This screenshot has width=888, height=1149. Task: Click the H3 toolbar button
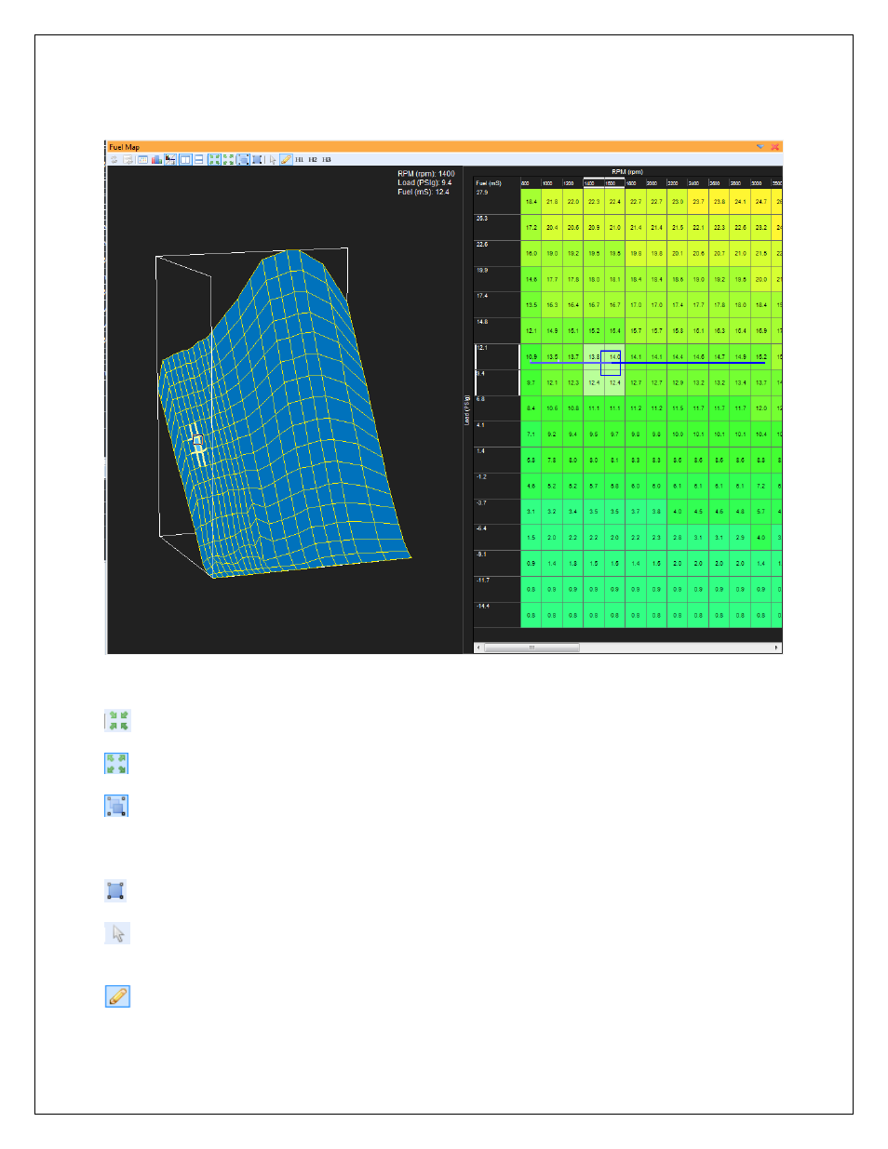point(327,160)
